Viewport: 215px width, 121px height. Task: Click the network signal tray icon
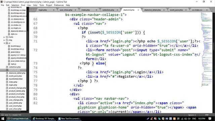[x=182, y=119]
